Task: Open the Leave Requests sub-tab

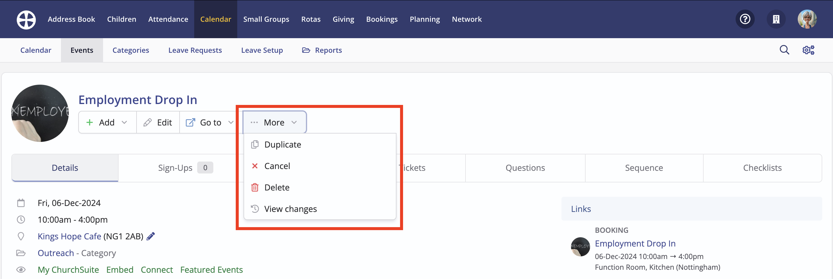Action: [x=195, y=50]
